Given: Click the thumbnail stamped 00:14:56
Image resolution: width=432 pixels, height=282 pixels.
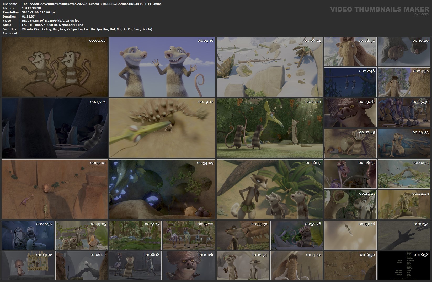Looking at the screenshot, I should [x=404, y=82].
